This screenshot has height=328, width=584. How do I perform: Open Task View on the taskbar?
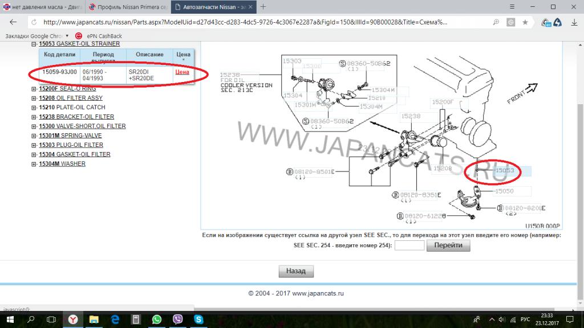pyautogui.click(x=51, y=319)
